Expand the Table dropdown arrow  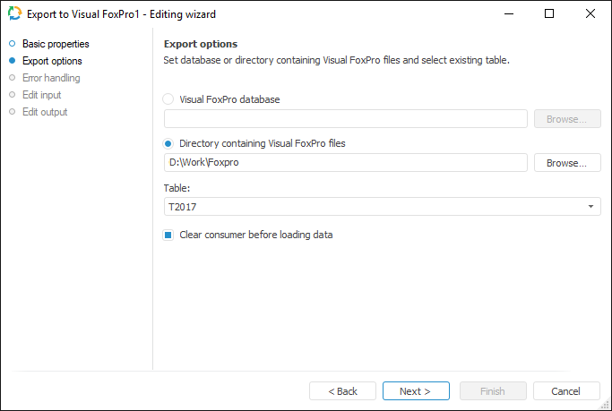(x=591, y=207)
